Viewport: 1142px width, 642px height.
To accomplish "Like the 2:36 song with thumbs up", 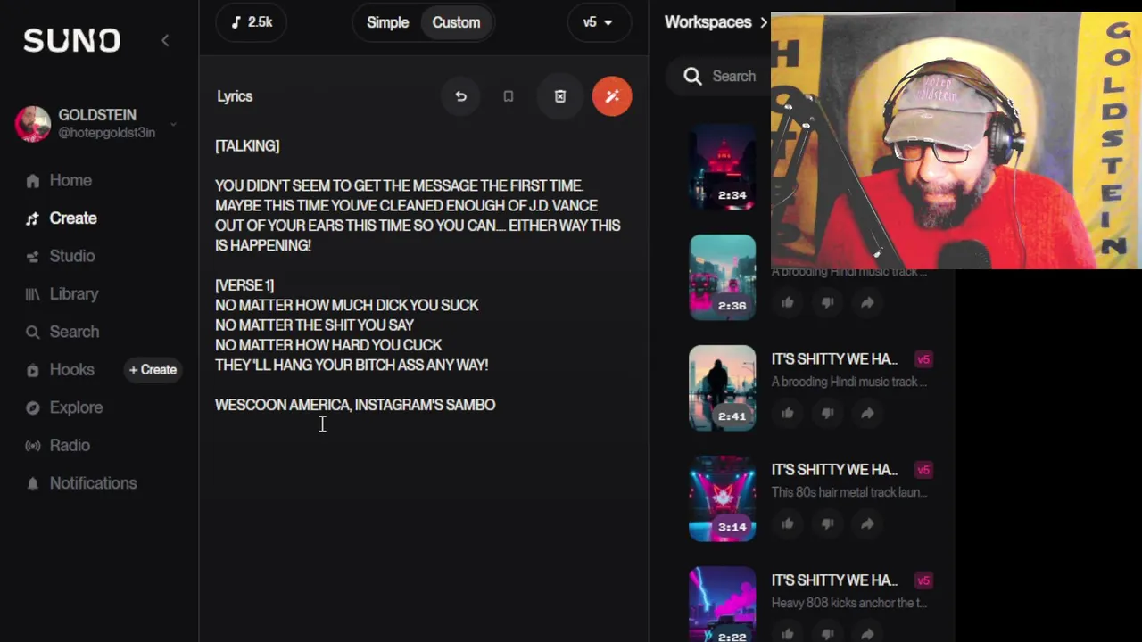I will (x=788, y=303).
